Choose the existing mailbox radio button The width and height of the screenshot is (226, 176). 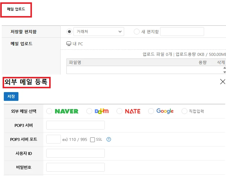pyautogui.click(x=69, y=32)
